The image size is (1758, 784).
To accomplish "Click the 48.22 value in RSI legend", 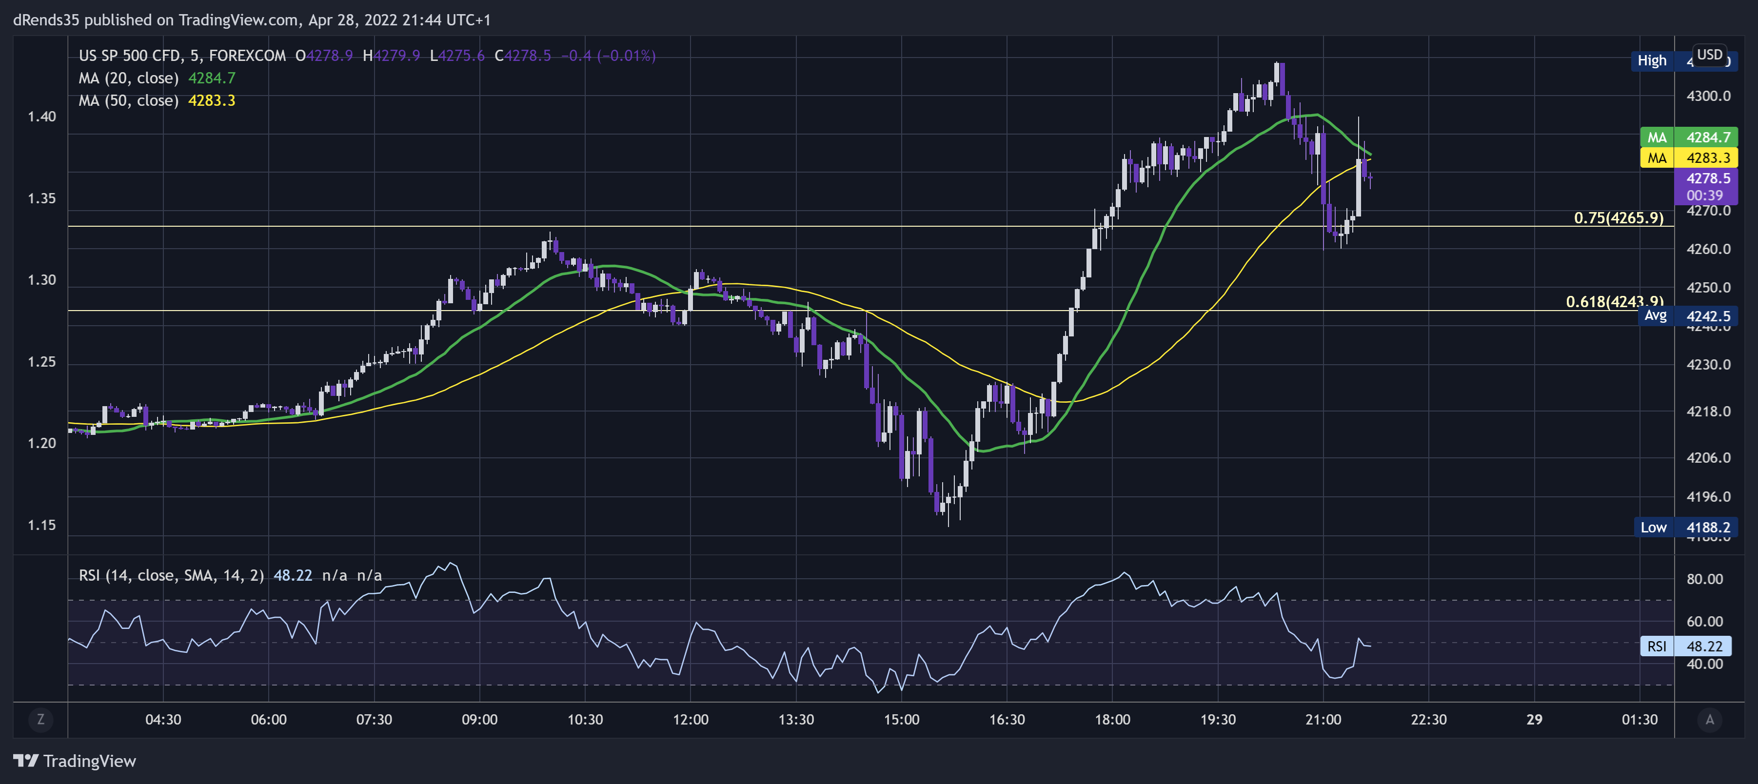I will click(293, 575).
